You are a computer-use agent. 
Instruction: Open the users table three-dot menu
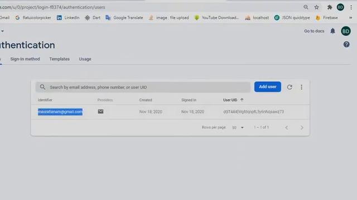[301, 87]
